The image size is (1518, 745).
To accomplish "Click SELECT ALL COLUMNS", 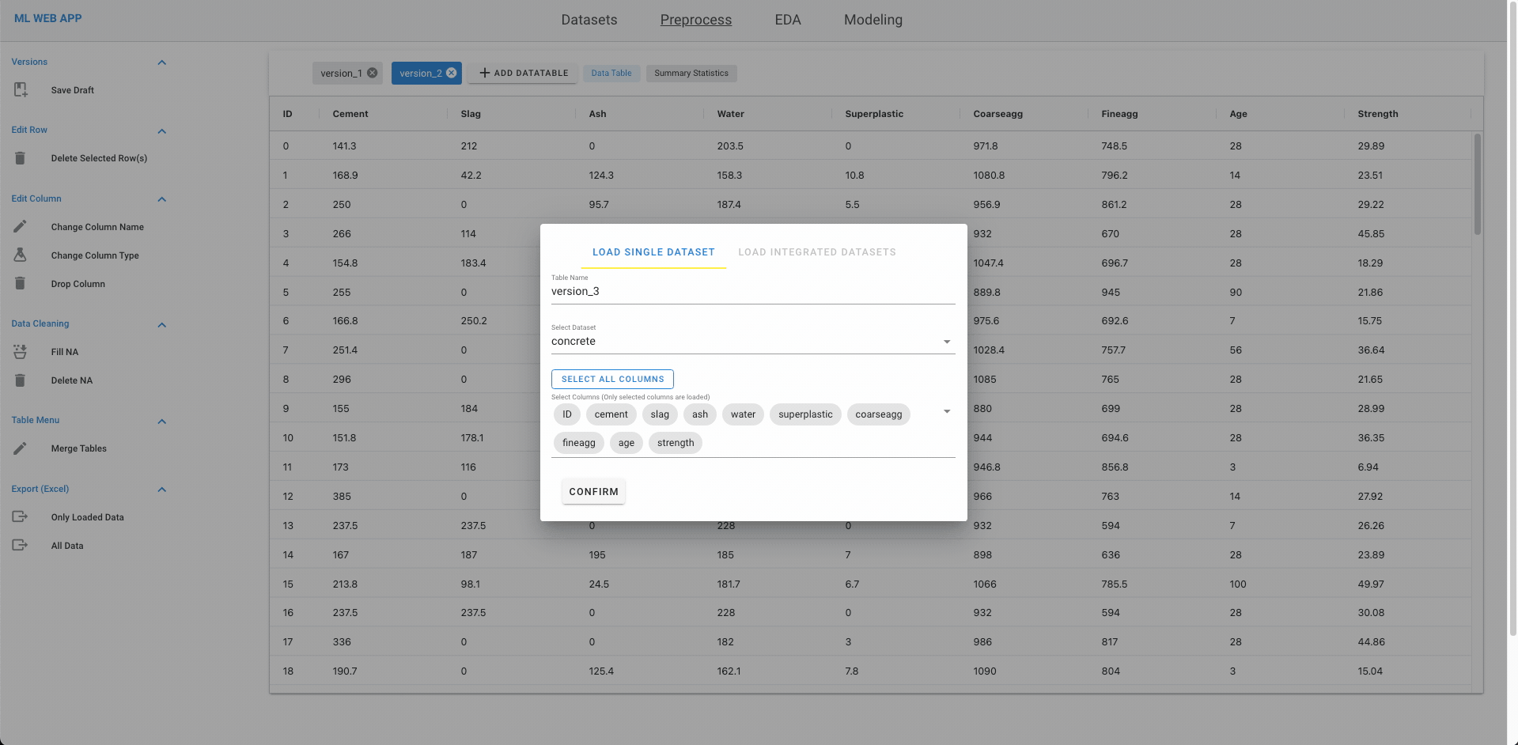I will (611, 379).
